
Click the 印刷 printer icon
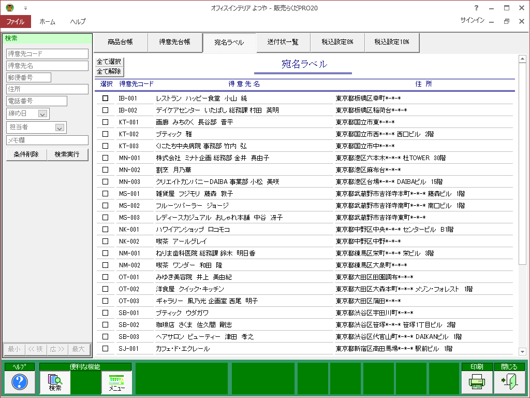[x=477, y=382]
